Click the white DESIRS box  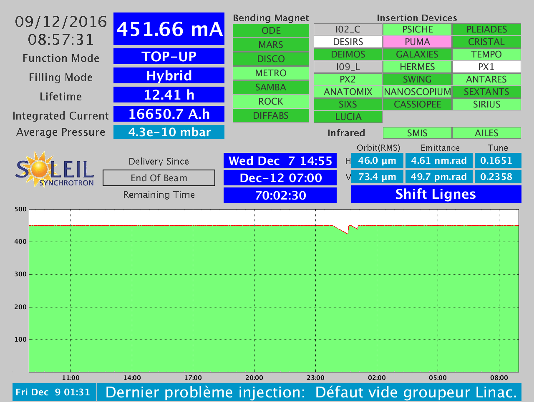[348, 42]
